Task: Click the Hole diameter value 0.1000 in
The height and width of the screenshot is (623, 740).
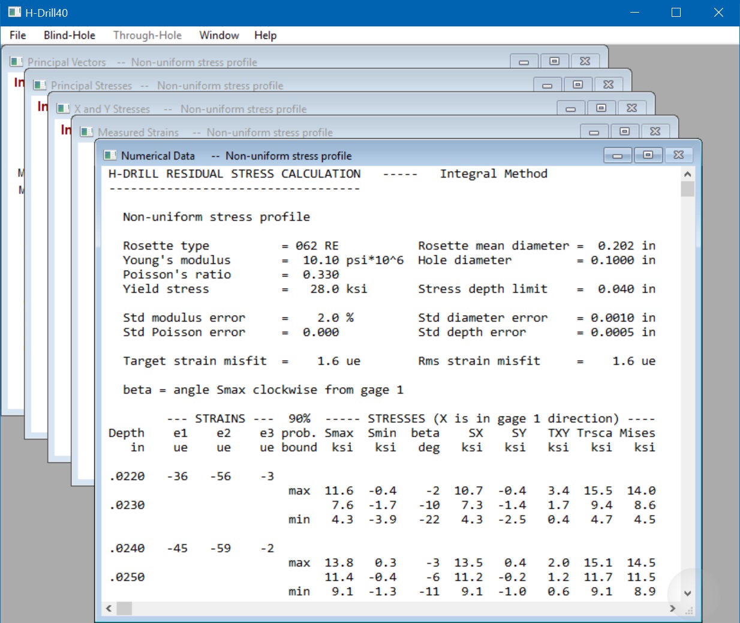Action: (623, 260)
